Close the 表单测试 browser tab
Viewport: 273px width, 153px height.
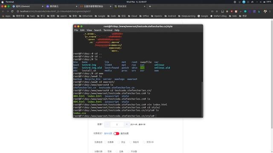click(x=144, y=6)
